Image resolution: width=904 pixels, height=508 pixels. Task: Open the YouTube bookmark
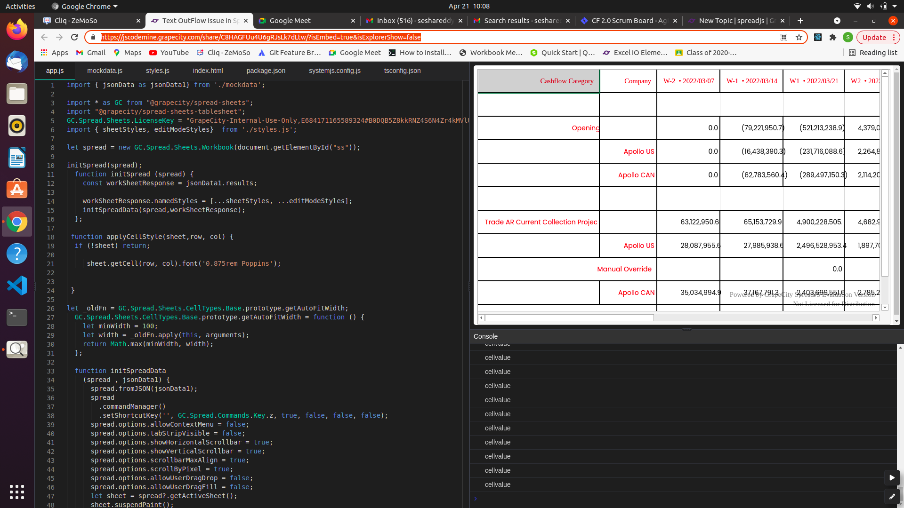pyautogui.click(x=169, y=53)
